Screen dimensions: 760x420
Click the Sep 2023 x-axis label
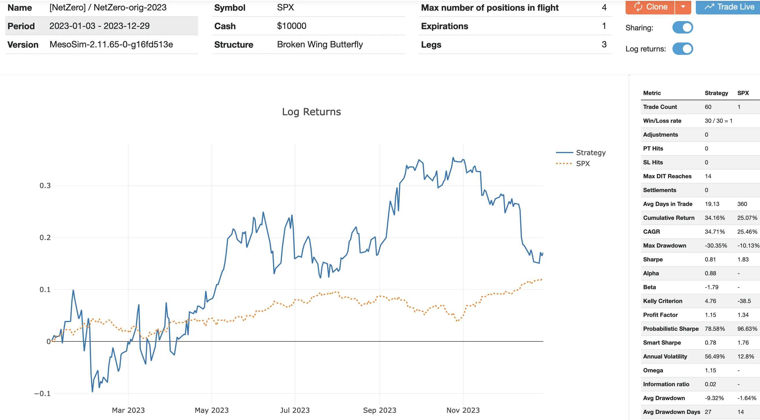pyautogui.click(x=379, y=410)
